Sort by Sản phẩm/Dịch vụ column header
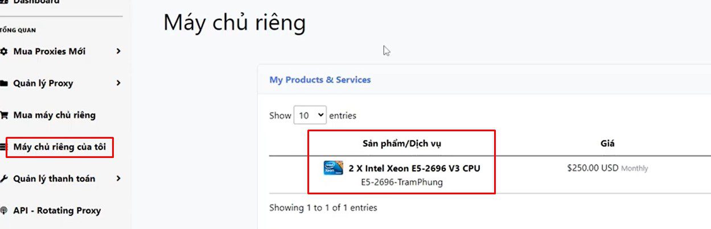This screenshot has height=229, width=711. coord(402,144)
